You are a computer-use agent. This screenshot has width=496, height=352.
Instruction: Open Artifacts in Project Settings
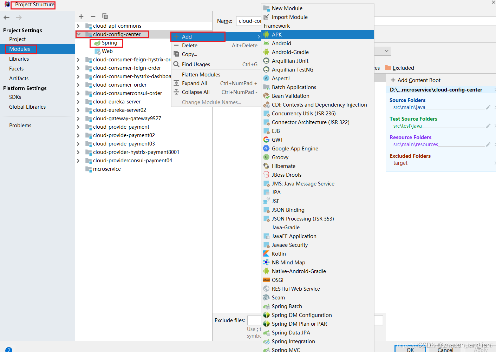coord(19,79)
